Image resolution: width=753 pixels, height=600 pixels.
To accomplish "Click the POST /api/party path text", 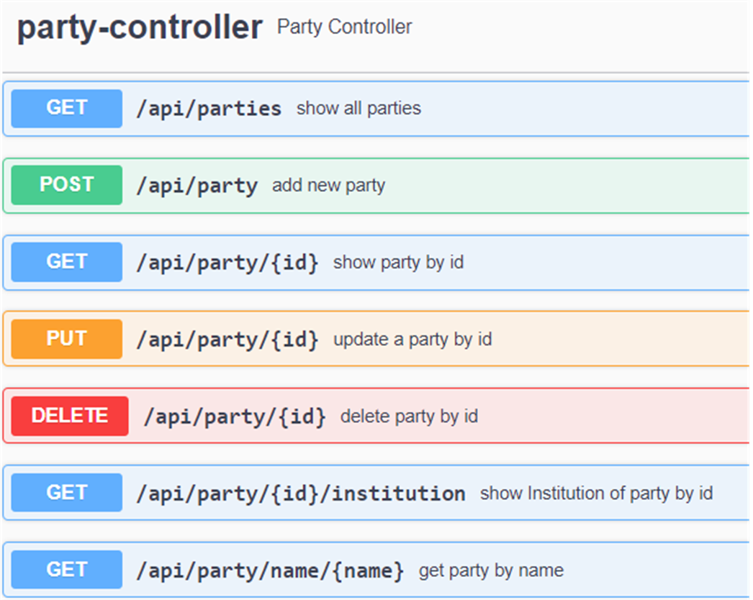I will point(197,186).
